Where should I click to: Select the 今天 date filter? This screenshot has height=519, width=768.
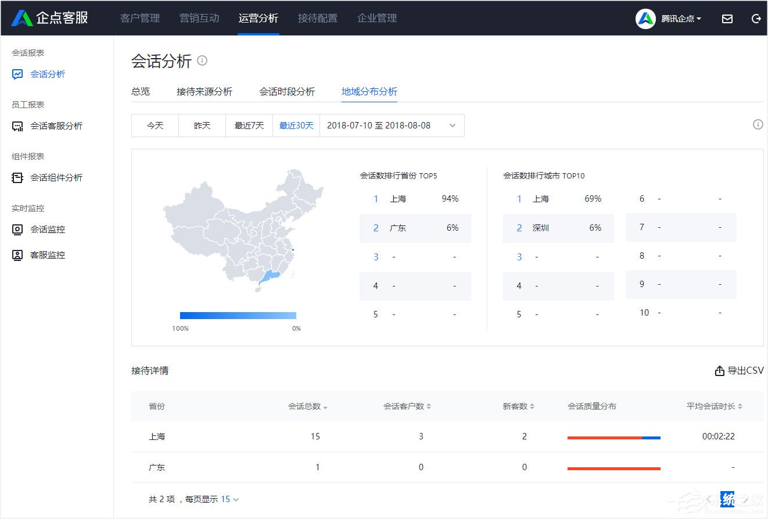click(x=155, y=126)
